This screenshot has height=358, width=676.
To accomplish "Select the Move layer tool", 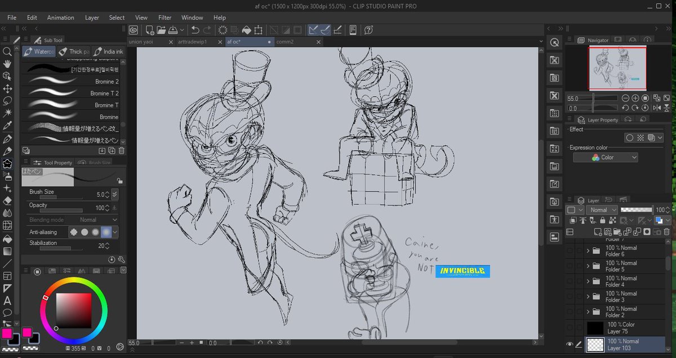I will [x=7, y=89].
